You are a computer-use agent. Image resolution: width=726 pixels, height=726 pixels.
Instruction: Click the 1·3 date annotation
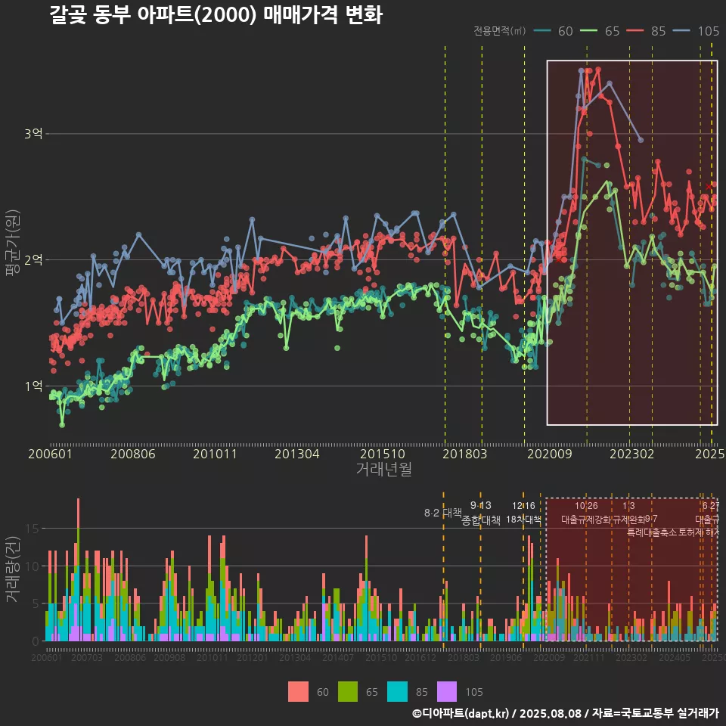628,506
